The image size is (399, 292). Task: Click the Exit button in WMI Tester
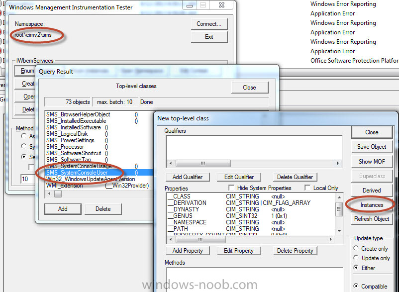click(x=209, y=37)
